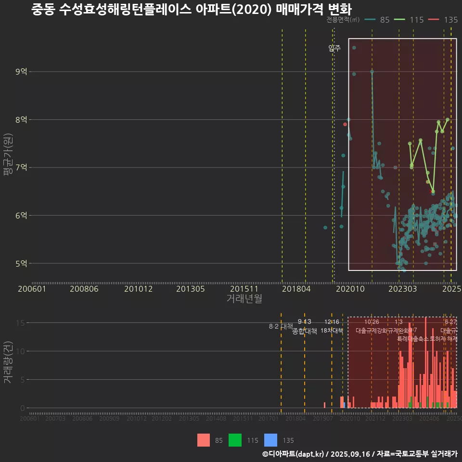Click 202406 on the volume chart x-axis

point(429,418)
